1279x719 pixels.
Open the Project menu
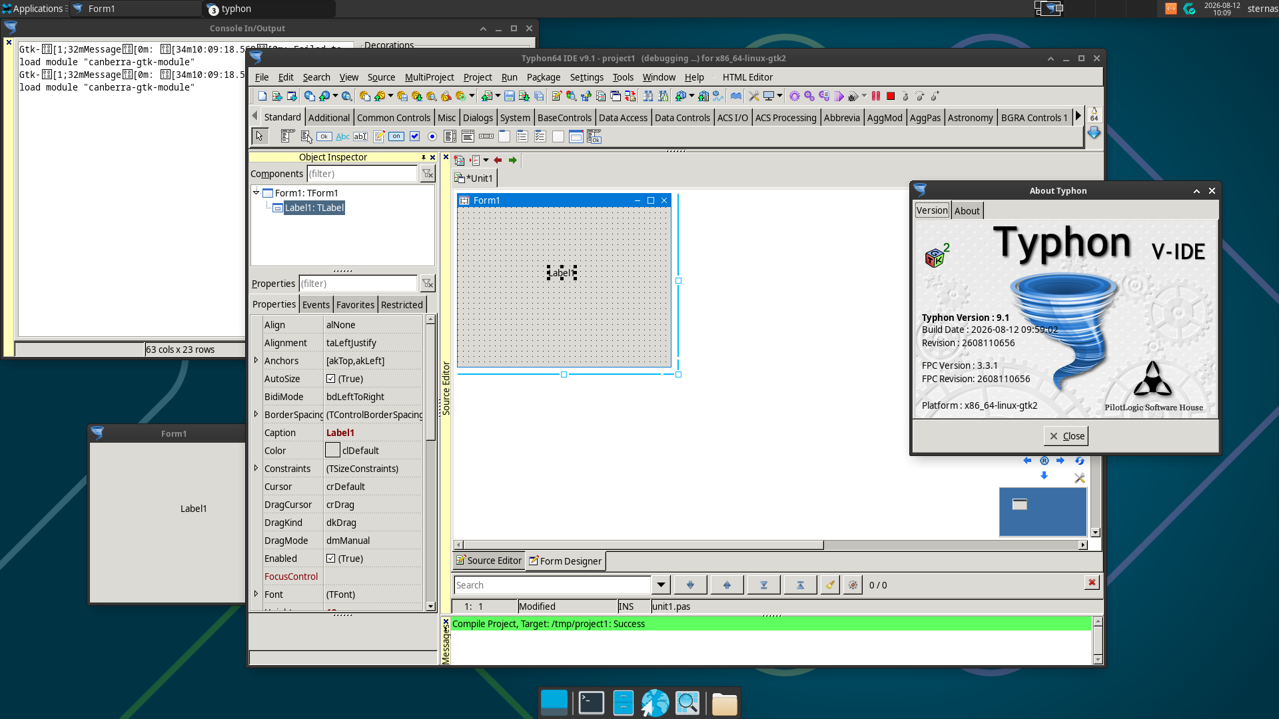[x=478, y=77]
